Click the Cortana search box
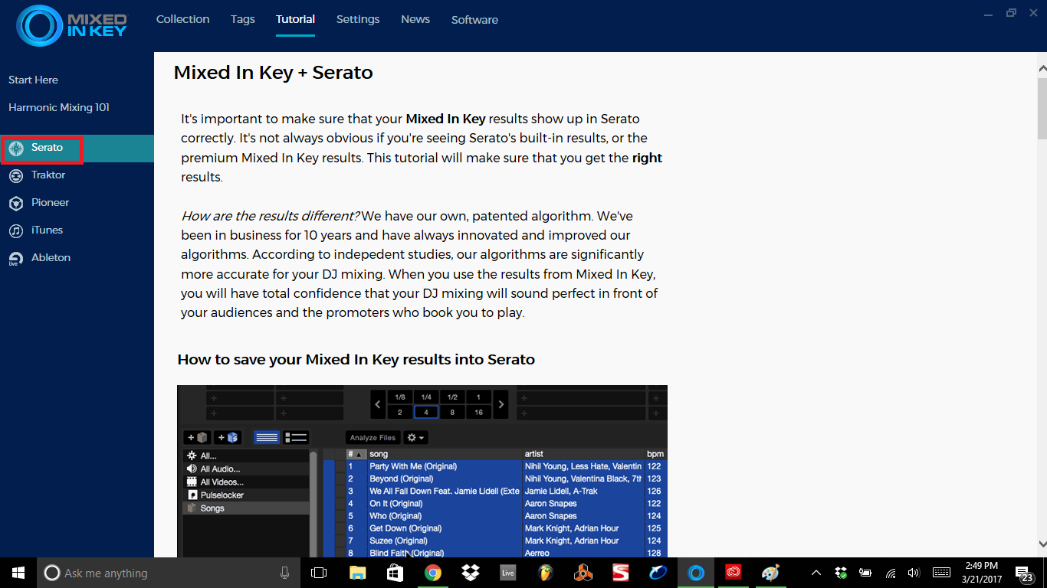The image size is (1047, 588). pos(169,573)
